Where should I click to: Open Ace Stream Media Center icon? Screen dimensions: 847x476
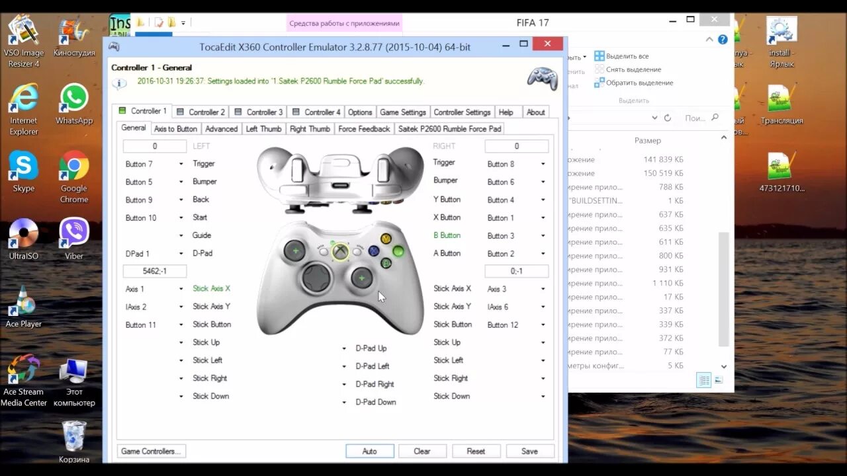[x=24, y=381]
